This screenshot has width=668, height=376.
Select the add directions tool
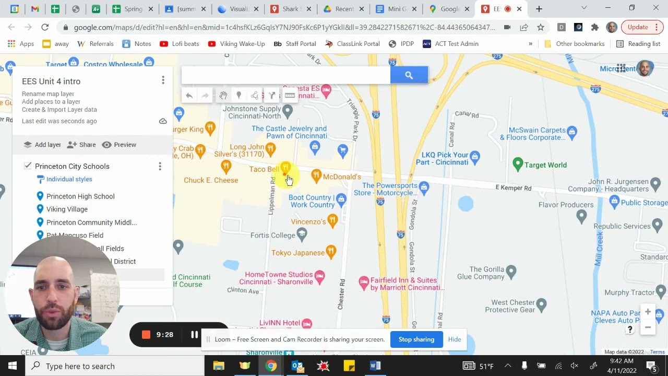pos(272,96)
